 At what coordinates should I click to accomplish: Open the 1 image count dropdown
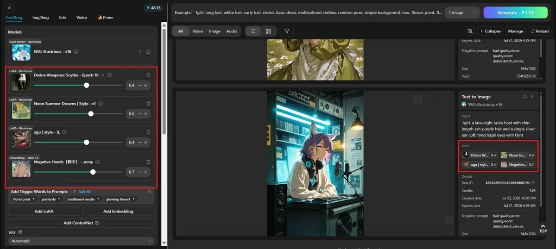pyautogui.click(x=462, y=12)
